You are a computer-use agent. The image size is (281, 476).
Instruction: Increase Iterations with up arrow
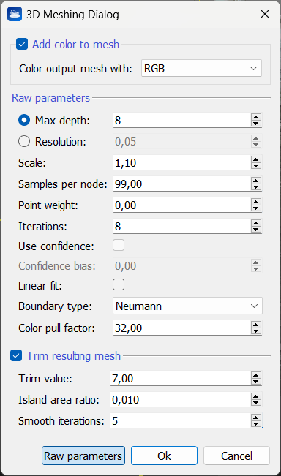pyautogui.click(x=256, y=223)
